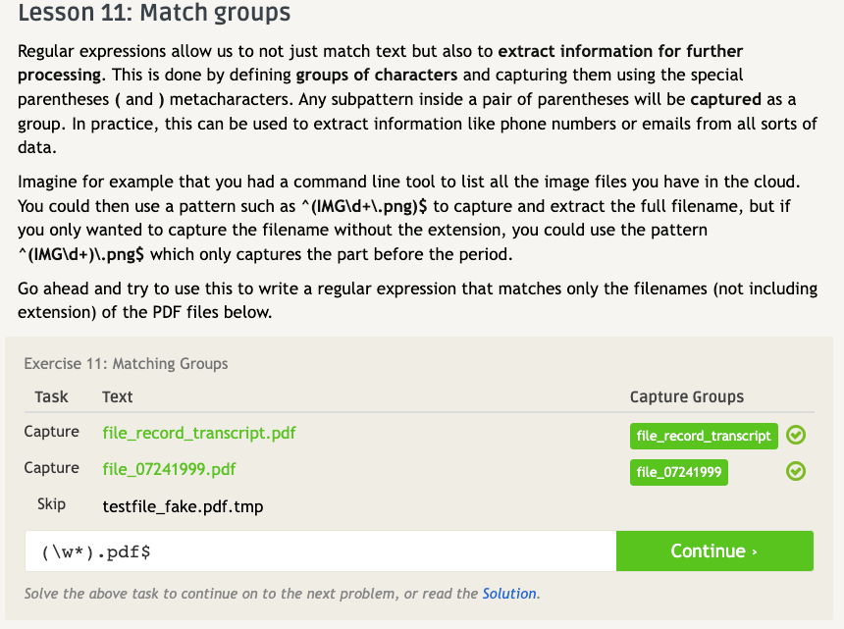Click the Lesson 11: Match groups heading
844x629 pixels.
[x=154, y=14]
